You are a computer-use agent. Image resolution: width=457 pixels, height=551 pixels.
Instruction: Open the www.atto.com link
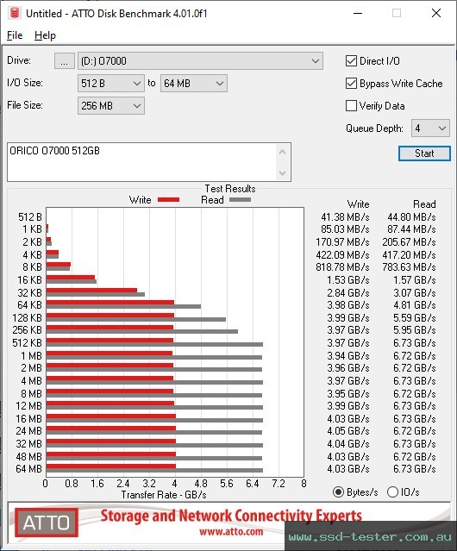pos(231,532)
